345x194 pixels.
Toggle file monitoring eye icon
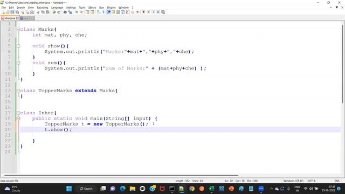point(137,12)
